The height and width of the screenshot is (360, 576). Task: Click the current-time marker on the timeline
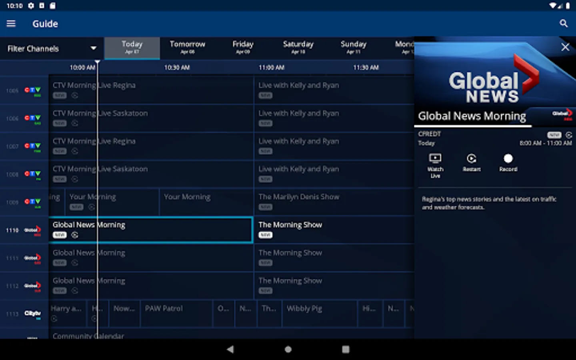pyautogui.click(x=97, y=63)
